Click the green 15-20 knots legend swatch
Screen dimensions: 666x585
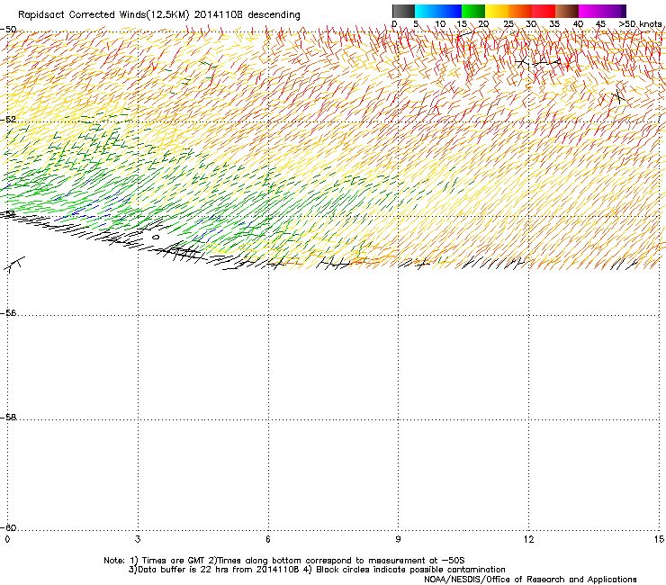pos(473,11)
